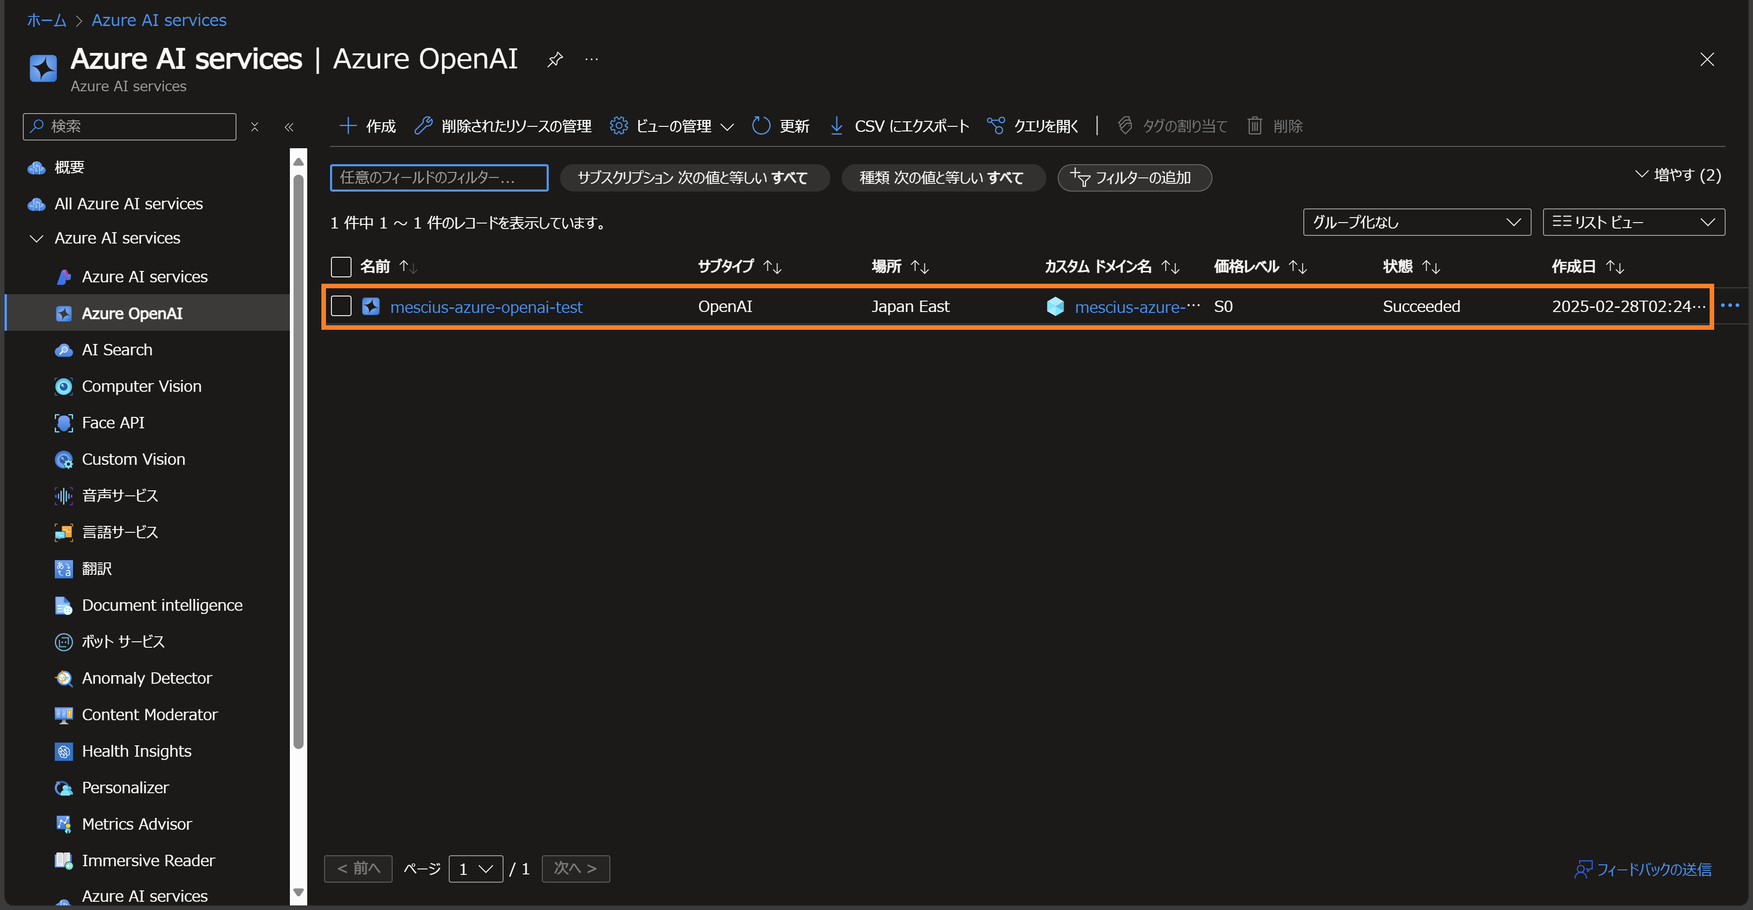Sort by the 価格レベル column

tap(1260, 266)
